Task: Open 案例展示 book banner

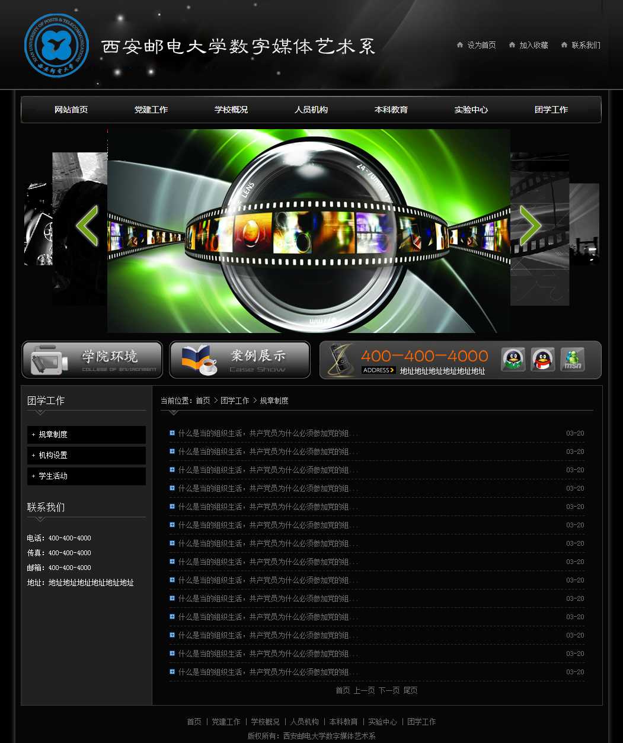Action: pyautogui.click(x=239, y=360)
